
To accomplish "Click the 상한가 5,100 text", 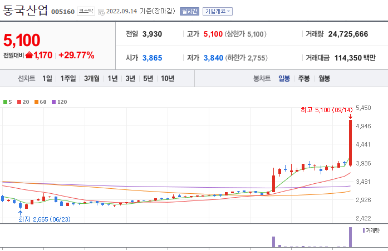I will point(245,34).
